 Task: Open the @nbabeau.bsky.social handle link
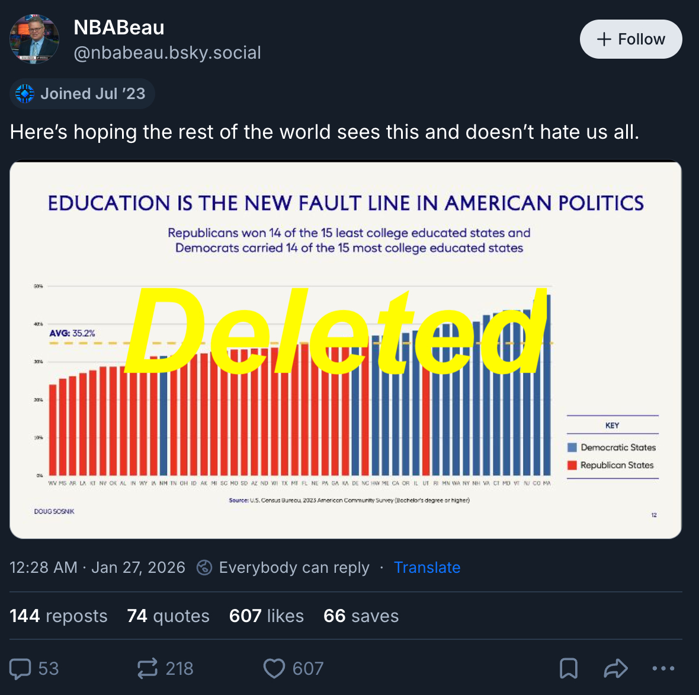[167, 53]
